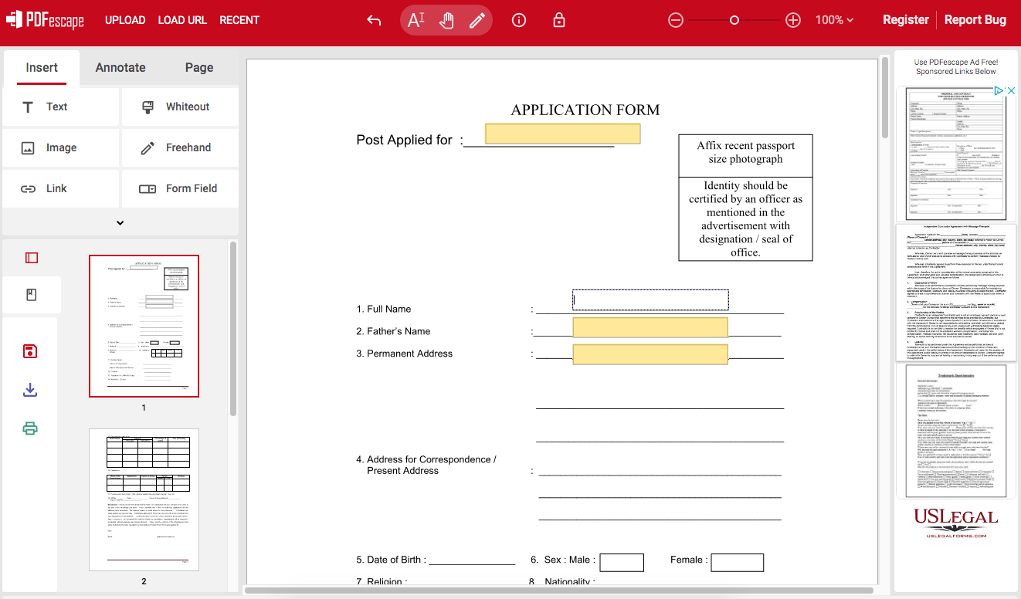Screen dimensions: 1021x599
Task: Click the Register link
Action: point(905,19)
